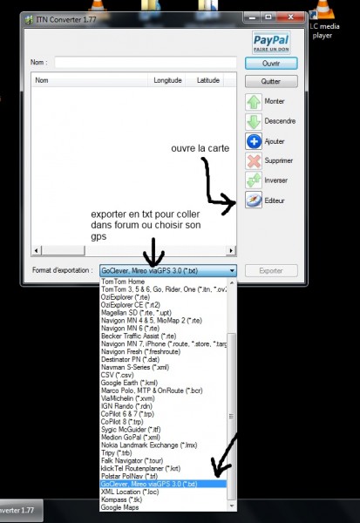Image resolution: width=360 pixels, height=523 pixels.
Task: Open the VLC media player desktop shortcut
Action: coord(324,20)
